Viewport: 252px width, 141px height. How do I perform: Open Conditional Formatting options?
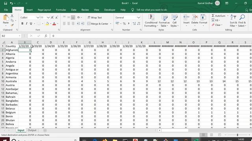pos(151,21)
